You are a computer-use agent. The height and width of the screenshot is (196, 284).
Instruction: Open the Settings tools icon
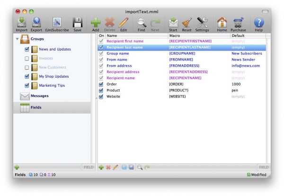coord(202,22)
